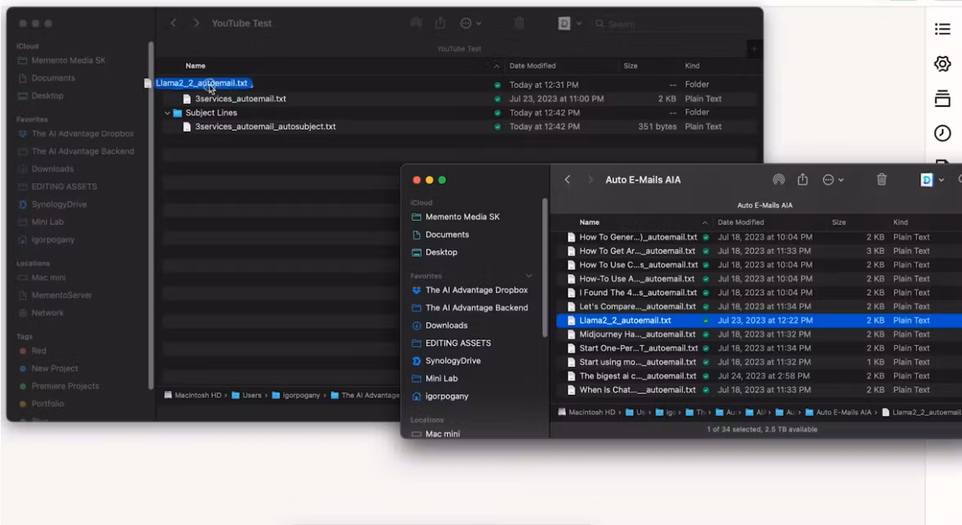Viewport: 962px width, 525px height.
Task: Sort by Size column in Auto E-Mails AIA
Action: [838, 222]
